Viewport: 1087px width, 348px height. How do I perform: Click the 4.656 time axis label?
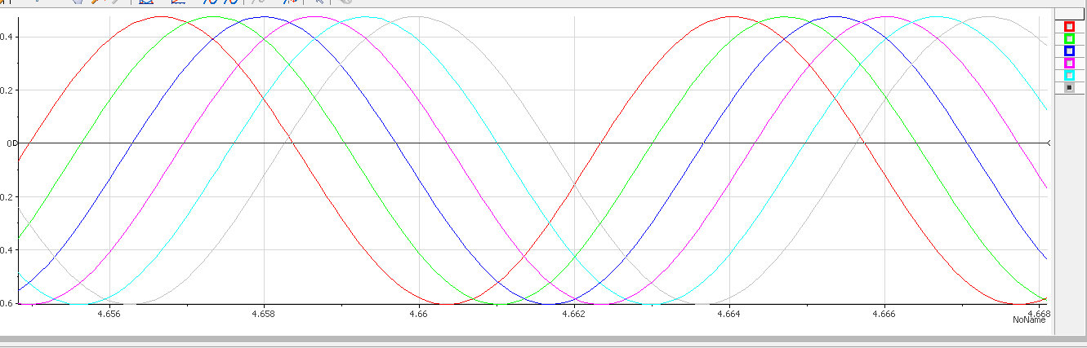pyautogui.click(x=109, y=314)
